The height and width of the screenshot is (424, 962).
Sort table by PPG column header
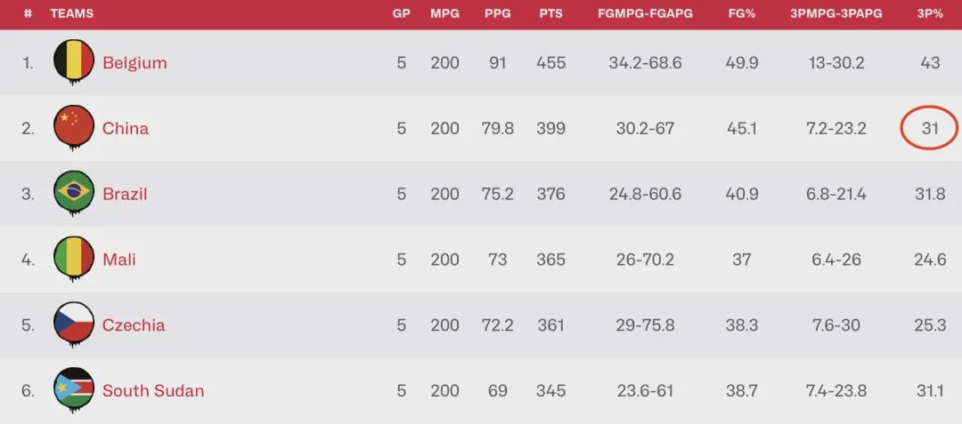[497, 14]
